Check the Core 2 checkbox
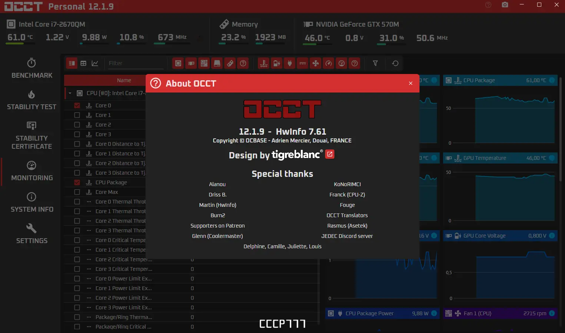Image resolution: width=565 pixels, height=333 pixels. coord(77,125)
